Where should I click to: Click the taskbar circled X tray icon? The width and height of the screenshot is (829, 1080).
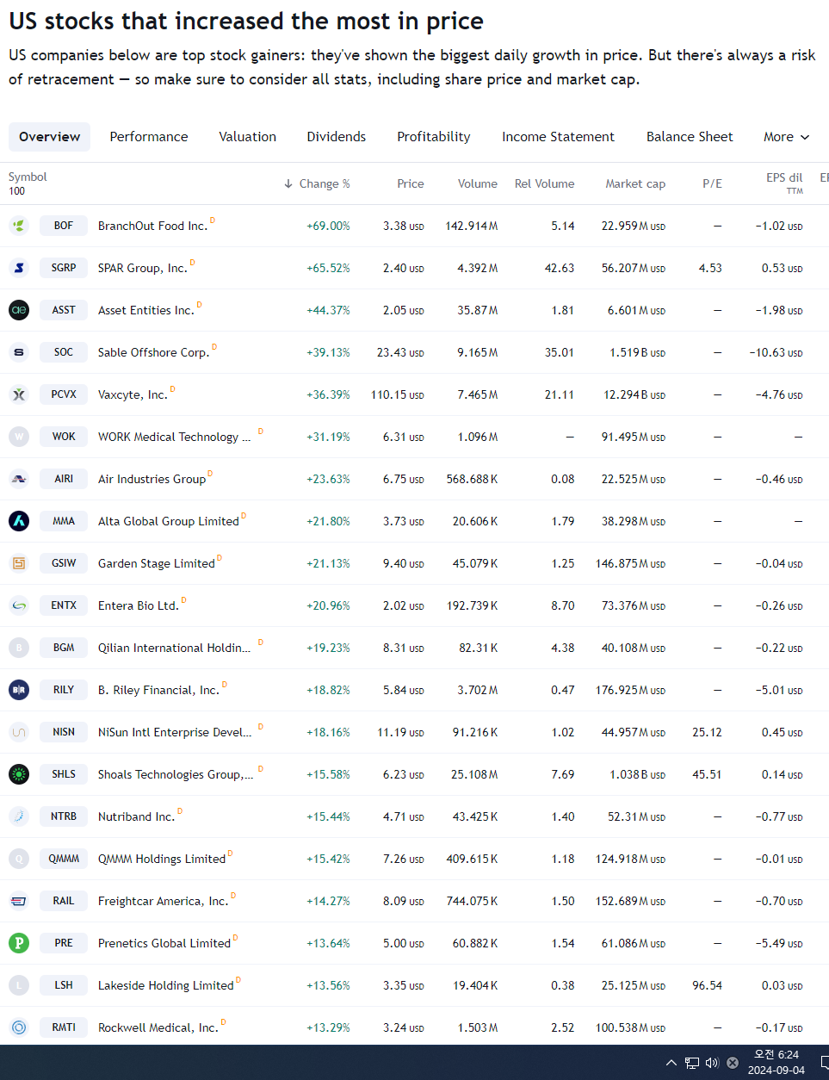[x=733, y=1063]
